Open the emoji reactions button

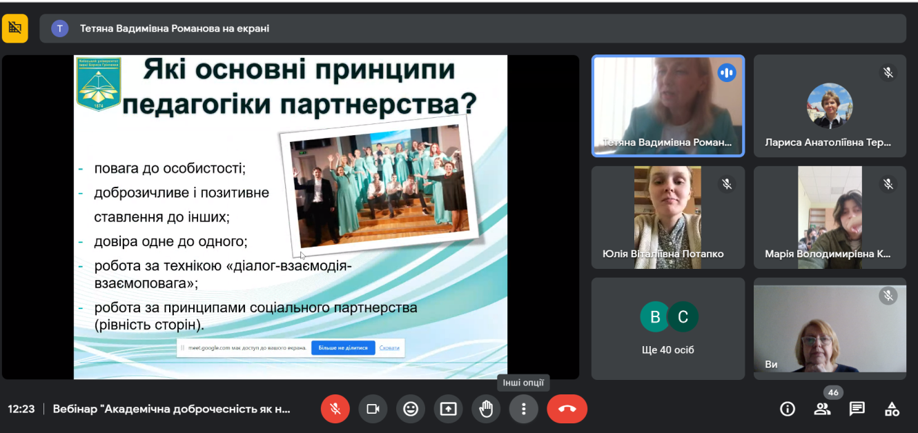tap(411, 409)
